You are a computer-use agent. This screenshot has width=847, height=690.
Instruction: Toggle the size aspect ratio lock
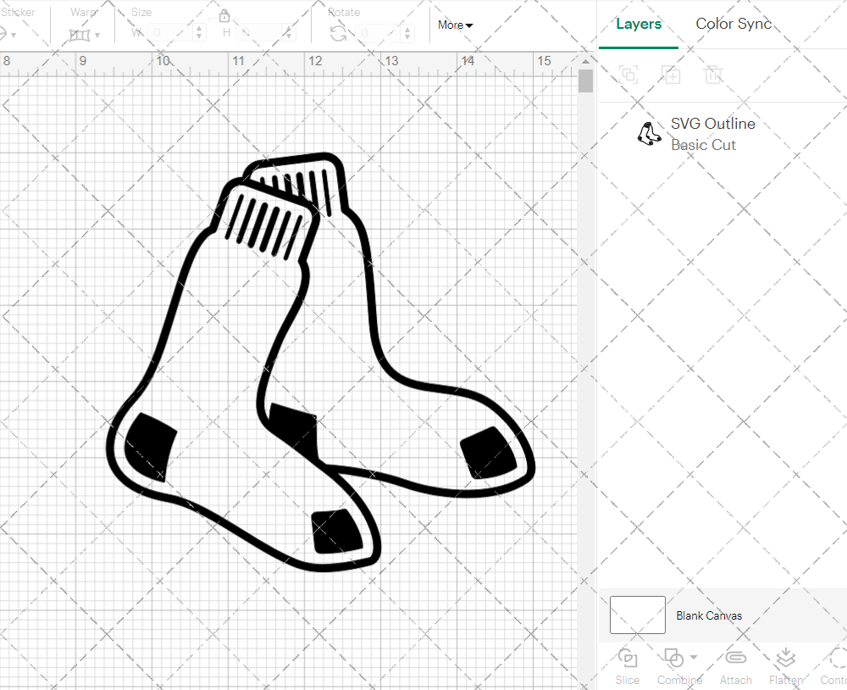(224, 16)
